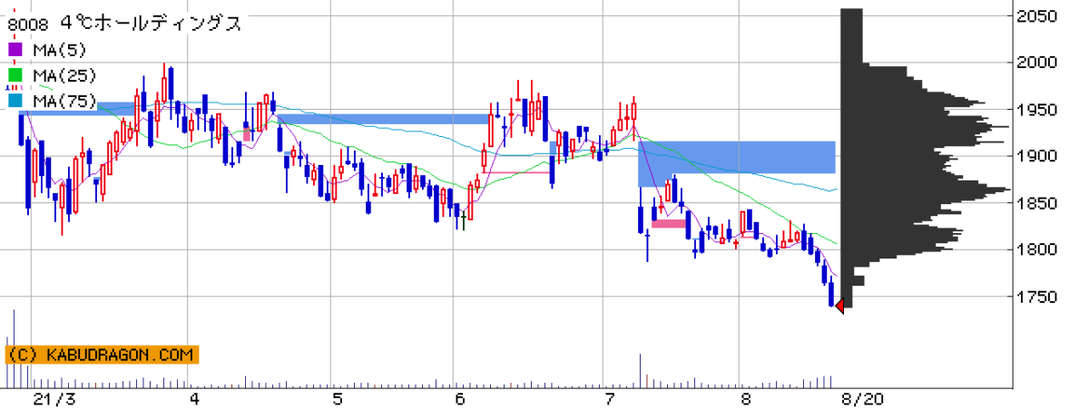Click the month 7 date axis label

click(x=608, y=398)
